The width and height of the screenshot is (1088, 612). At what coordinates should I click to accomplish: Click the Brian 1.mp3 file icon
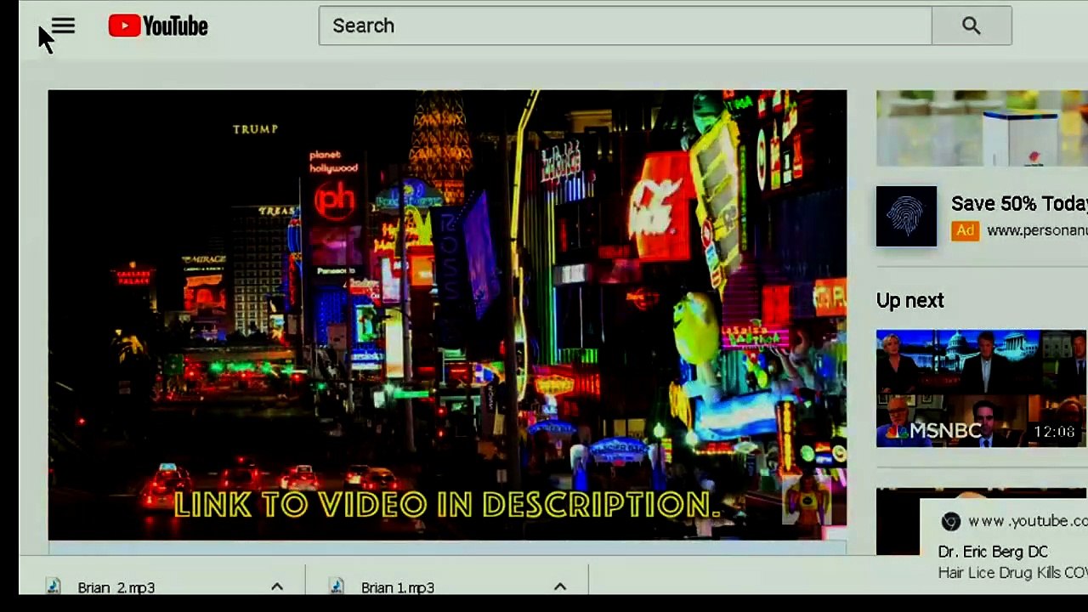(x=337, y=586)
